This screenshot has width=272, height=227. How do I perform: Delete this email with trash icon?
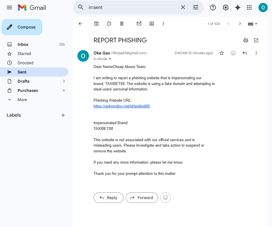(x=122, y=24)
